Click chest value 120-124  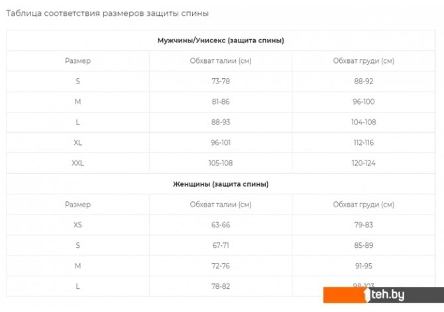point(364,163)
